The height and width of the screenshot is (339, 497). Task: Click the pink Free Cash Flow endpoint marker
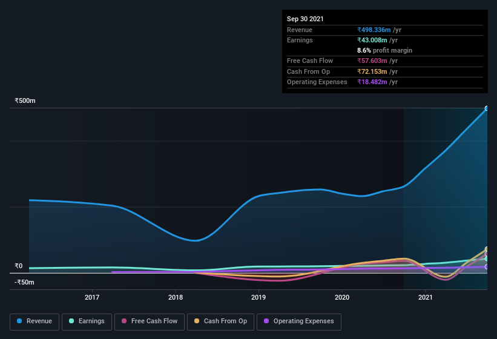pyautogui.click(x=487, y=254)
